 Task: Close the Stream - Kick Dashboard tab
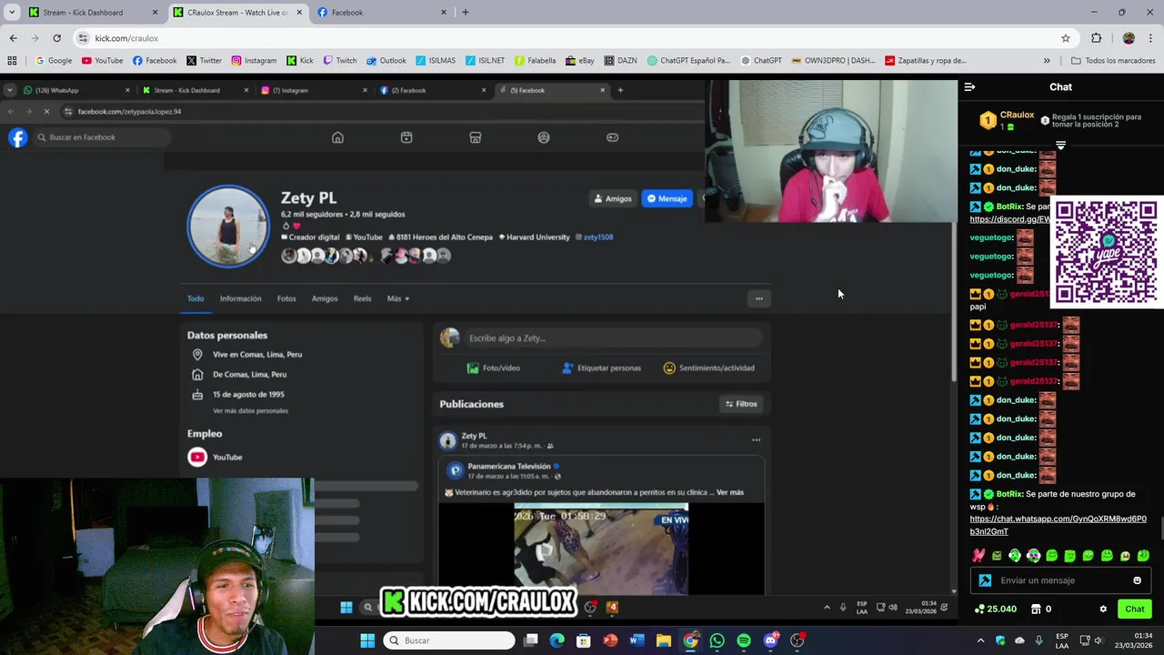(x=155, y=12)
